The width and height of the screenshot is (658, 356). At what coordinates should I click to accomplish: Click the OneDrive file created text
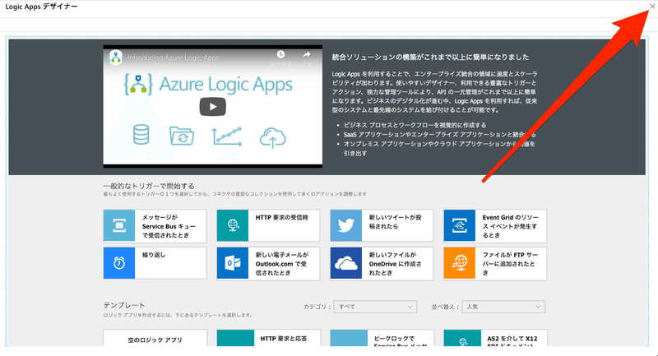pos(396,264)
